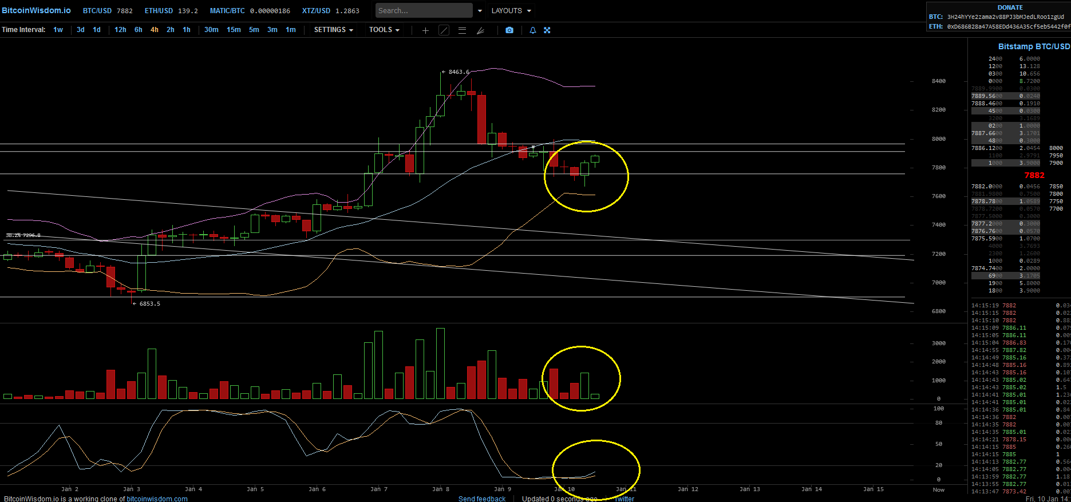Pick the fan lines drawing tool
The width and height of the screenshot is (1071, 502).
point(480,30)
